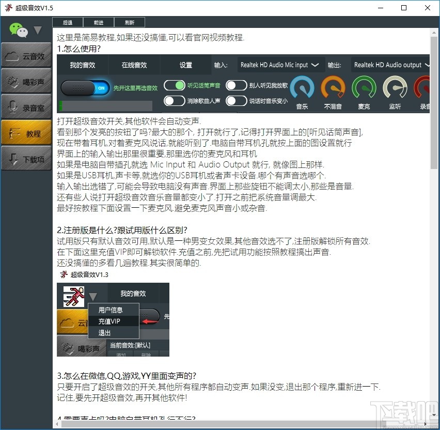
Task: Select the 喝彩声 cheering sounds panel
Action: [26, 81]
